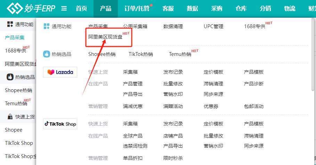316x165 pixels.
Task: Click the 妙手ERP logo
Action: tap(31, 8)
